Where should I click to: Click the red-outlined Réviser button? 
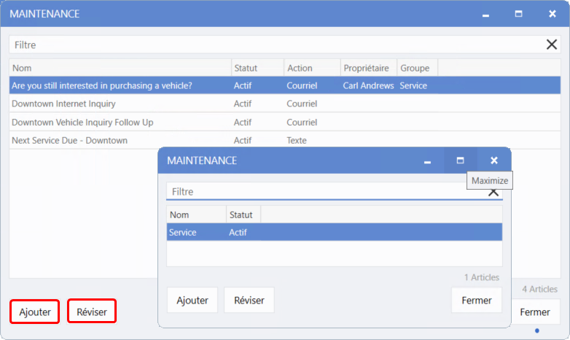pos(92,312)
